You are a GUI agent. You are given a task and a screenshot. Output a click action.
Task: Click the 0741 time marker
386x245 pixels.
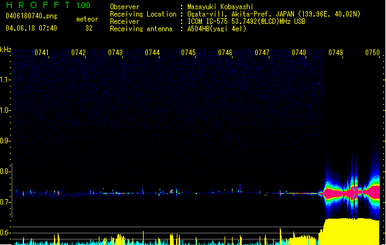[42, 53]
